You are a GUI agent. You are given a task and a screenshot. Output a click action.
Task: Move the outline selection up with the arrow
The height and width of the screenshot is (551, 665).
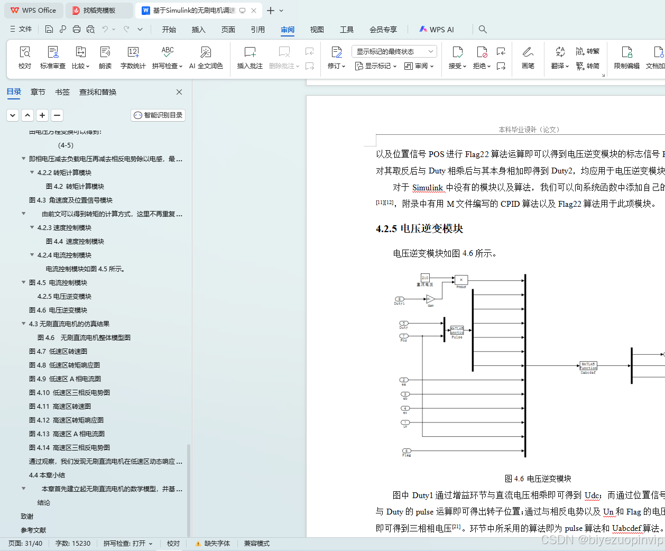(27, 115)
